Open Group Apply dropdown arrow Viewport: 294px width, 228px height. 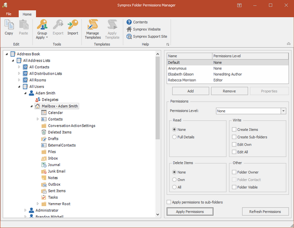[x=47, y=38]
